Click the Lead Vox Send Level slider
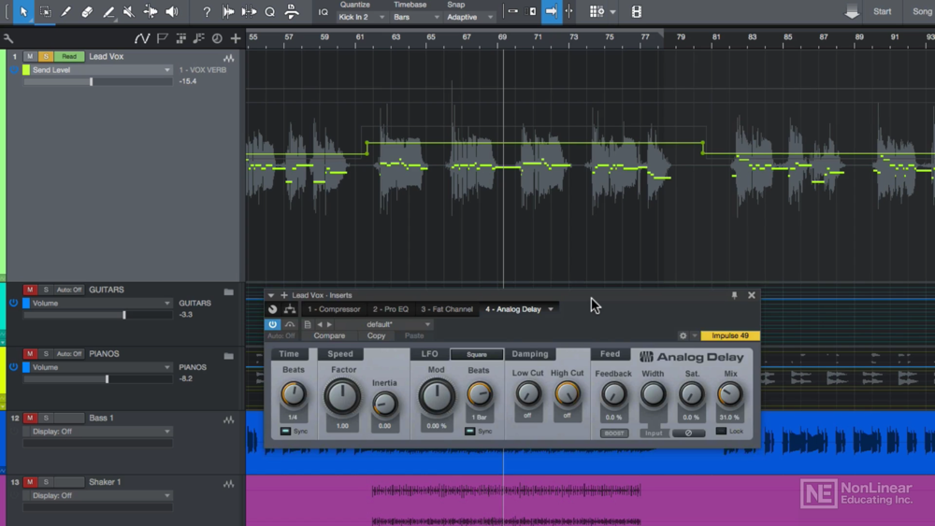This screenshot has width=935, height=526. tap(97, 81)
